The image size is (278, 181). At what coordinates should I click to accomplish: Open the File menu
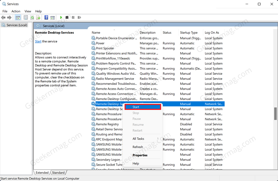(5, 11)
